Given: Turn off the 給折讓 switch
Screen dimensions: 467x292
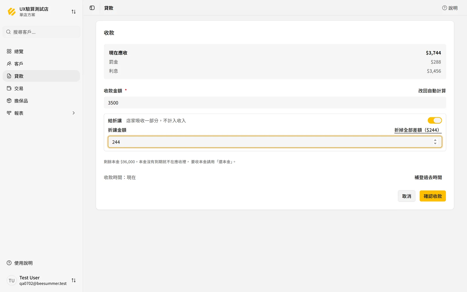Looking at the screenshot, I should point(435,120).
